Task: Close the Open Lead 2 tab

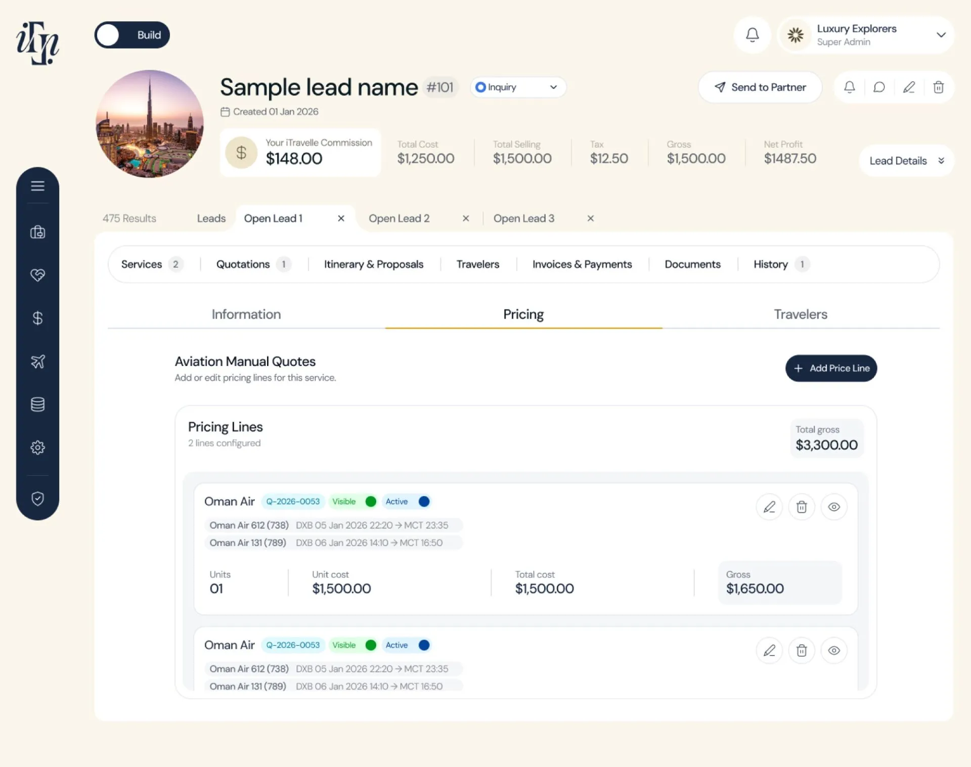Action: pyautogui.click(x=466, y=218)
